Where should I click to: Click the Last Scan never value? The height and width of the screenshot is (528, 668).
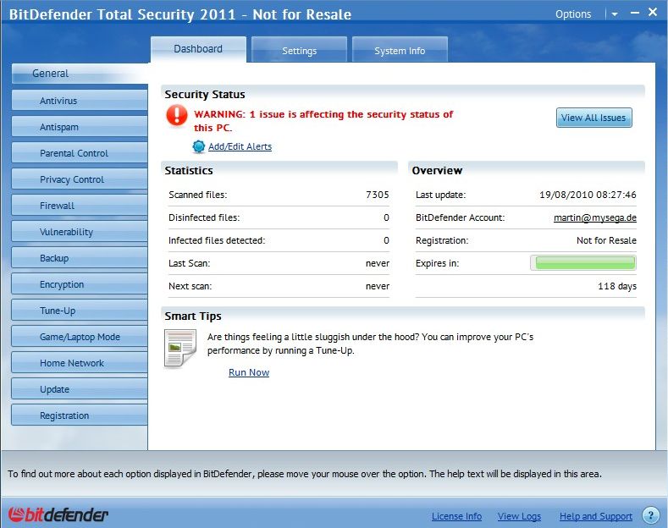click(x=378, y=263)
